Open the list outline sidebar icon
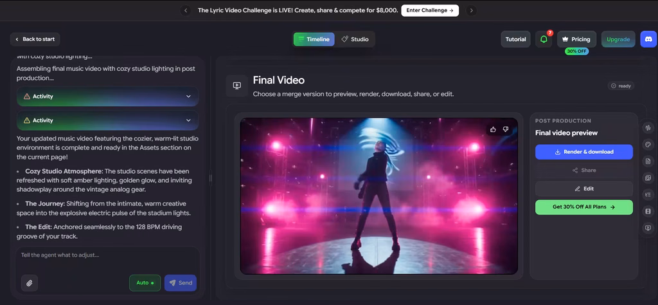Screen dimensions: 658x305 tap(648, 194)
